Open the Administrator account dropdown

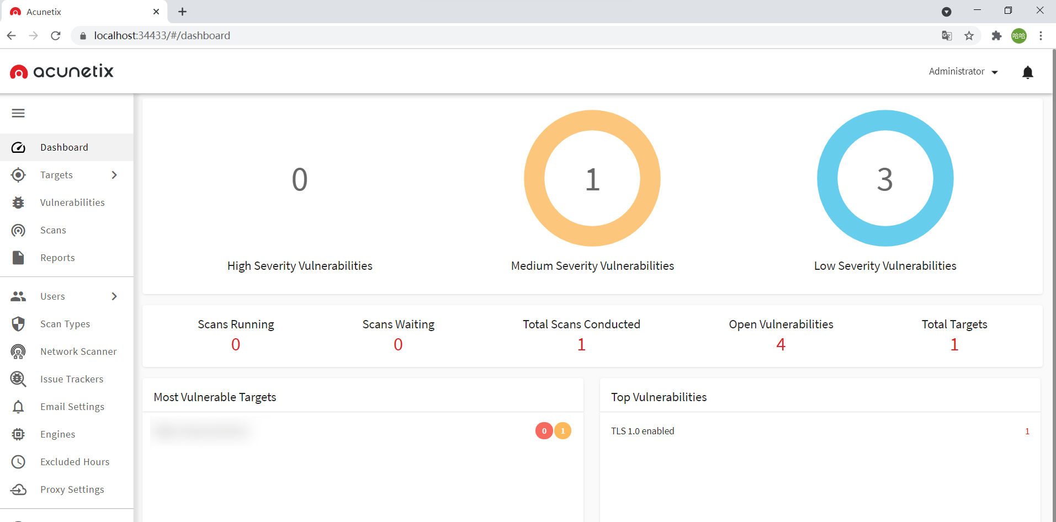pyautogui.click(x=963, y=72)
